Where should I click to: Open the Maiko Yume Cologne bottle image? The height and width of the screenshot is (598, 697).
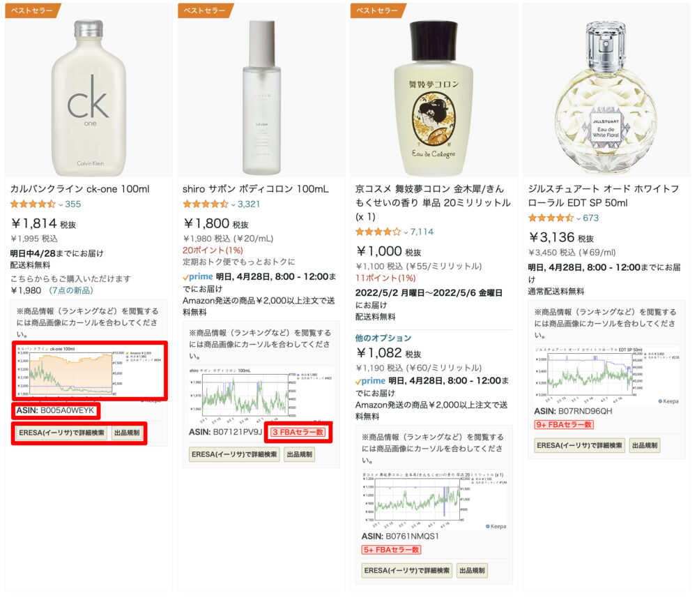click(x=434, y=98)
